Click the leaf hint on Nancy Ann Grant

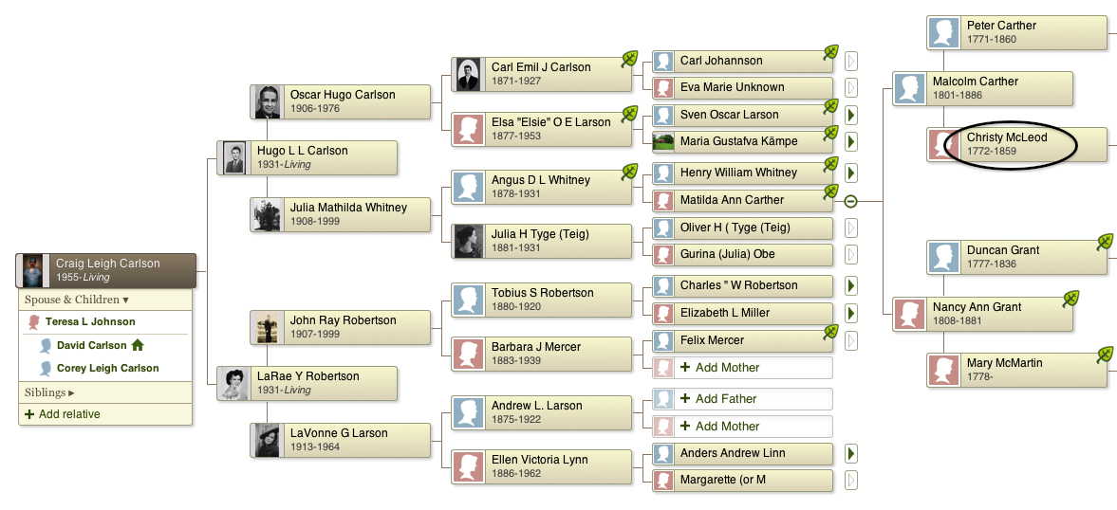1070,299
